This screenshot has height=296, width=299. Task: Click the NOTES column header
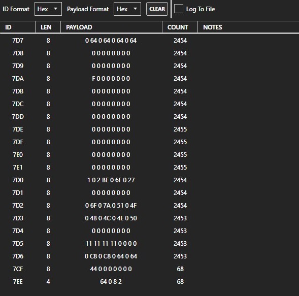(x=248, y=27)
